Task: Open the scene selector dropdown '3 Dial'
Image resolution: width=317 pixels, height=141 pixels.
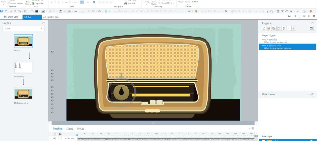Action: tap(24, 29)
